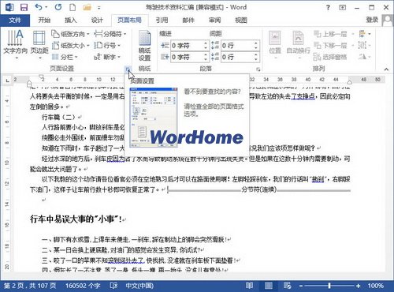Image resolution: width=394 pixels, height=292 pixels.
Task: Decrease spacing after with down arrow
Action: point(256,59)
